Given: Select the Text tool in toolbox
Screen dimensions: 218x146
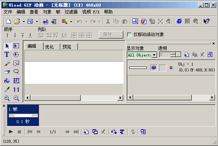Looking at the screenshot, I should coord(7,54).
